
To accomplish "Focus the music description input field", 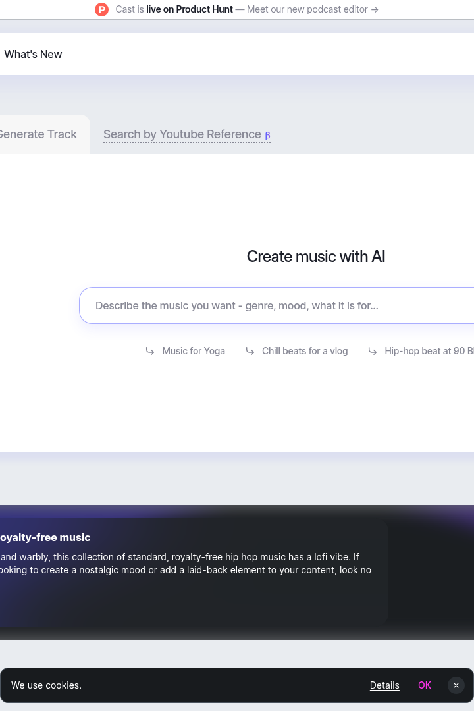I will coord(276,305).
